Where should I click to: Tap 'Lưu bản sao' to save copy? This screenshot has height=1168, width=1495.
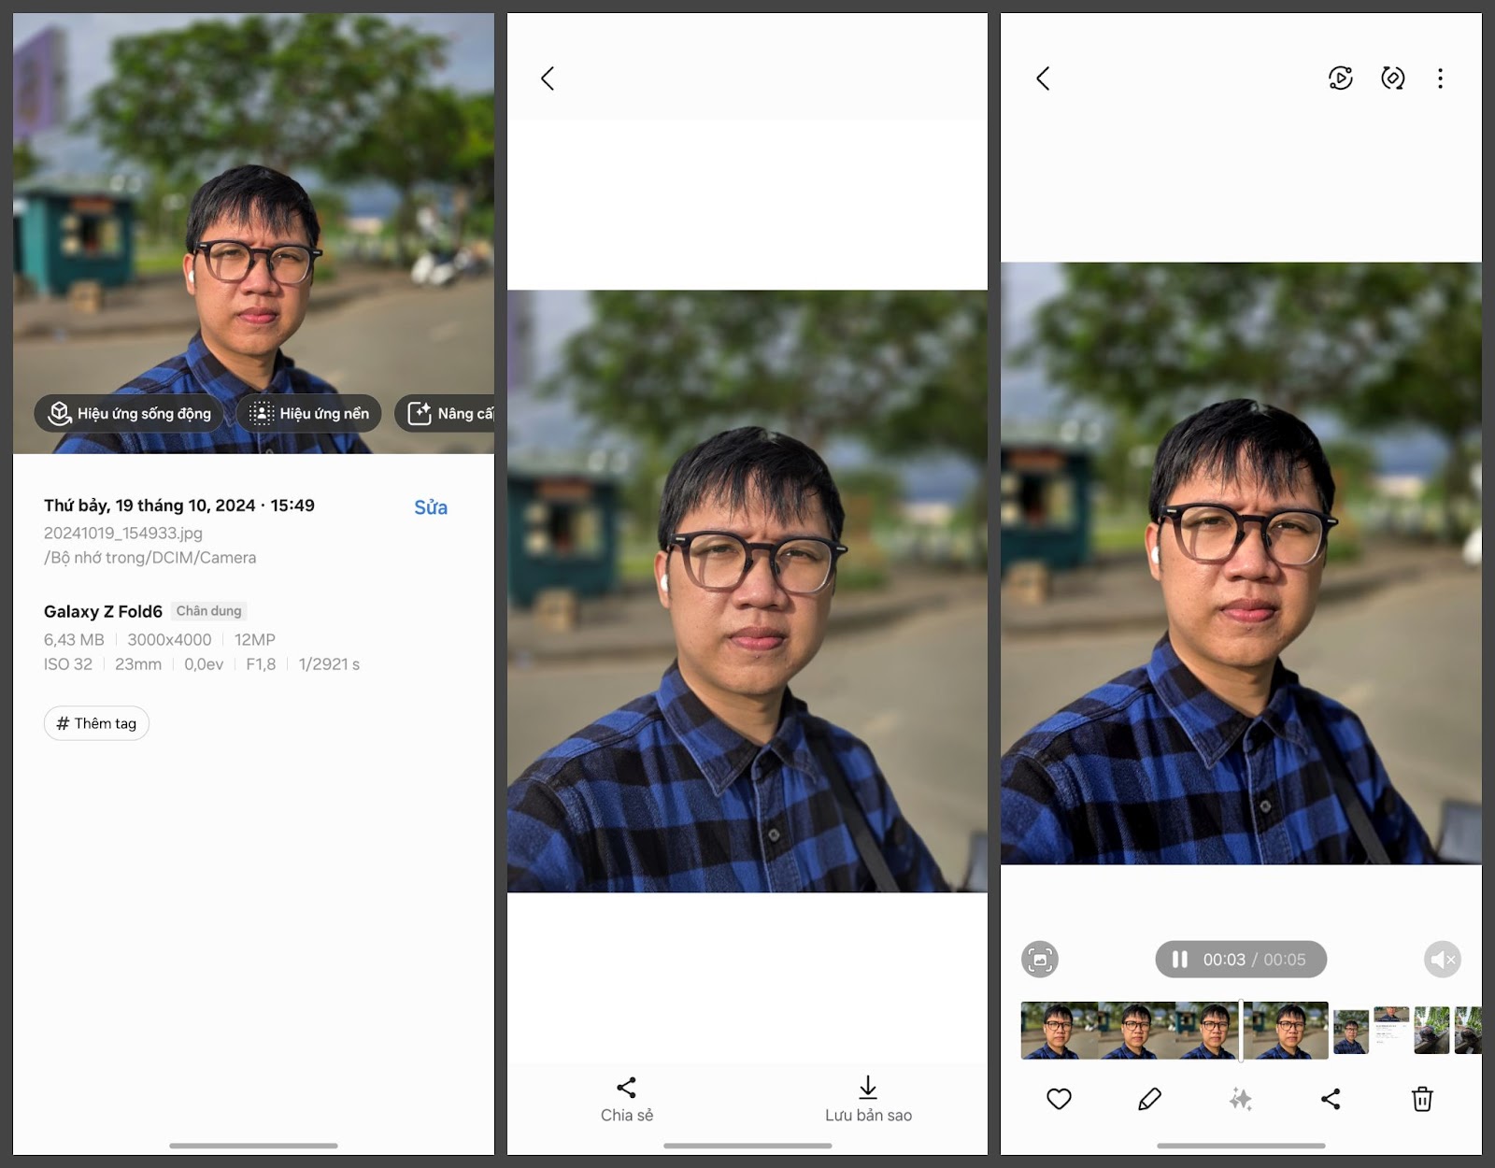[x=868, y=1099]
